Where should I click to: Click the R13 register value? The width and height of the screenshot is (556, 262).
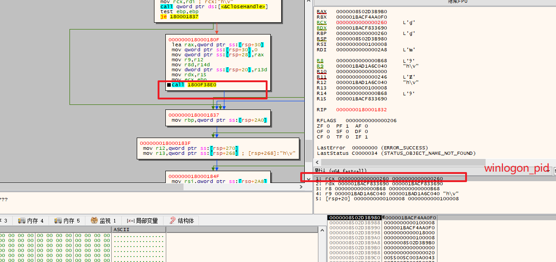362,88
